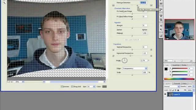
Task: Switch to the Channels tab
Action: tap(177, 83)
